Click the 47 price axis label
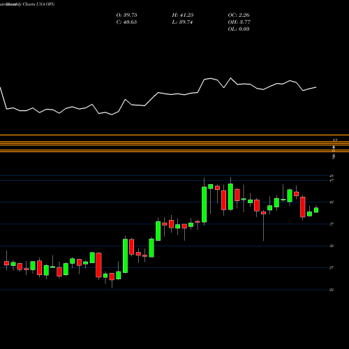This screenshot has width=349, height=349. pos(332,180)
